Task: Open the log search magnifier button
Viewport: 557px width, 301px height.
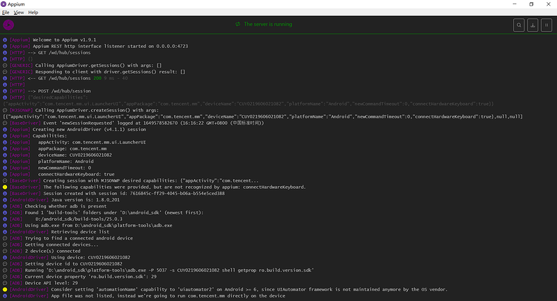Action: click(x=519, y=25)
